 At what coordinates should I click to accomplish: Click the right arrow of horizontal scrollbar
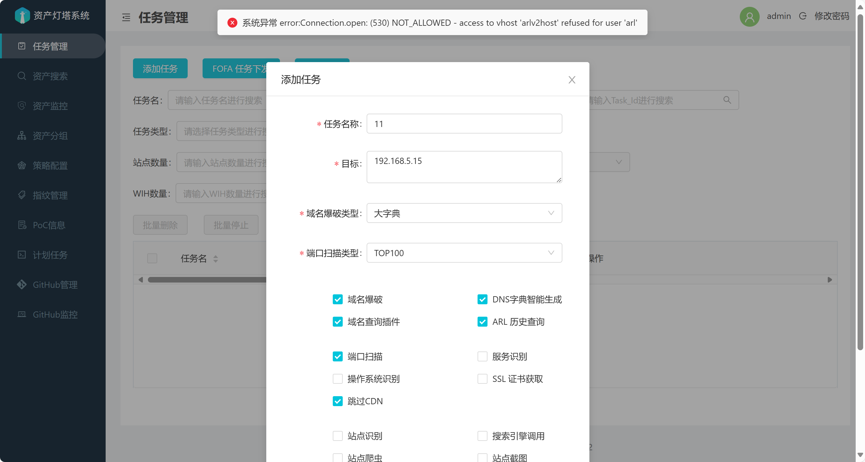(x=829, y=279)
